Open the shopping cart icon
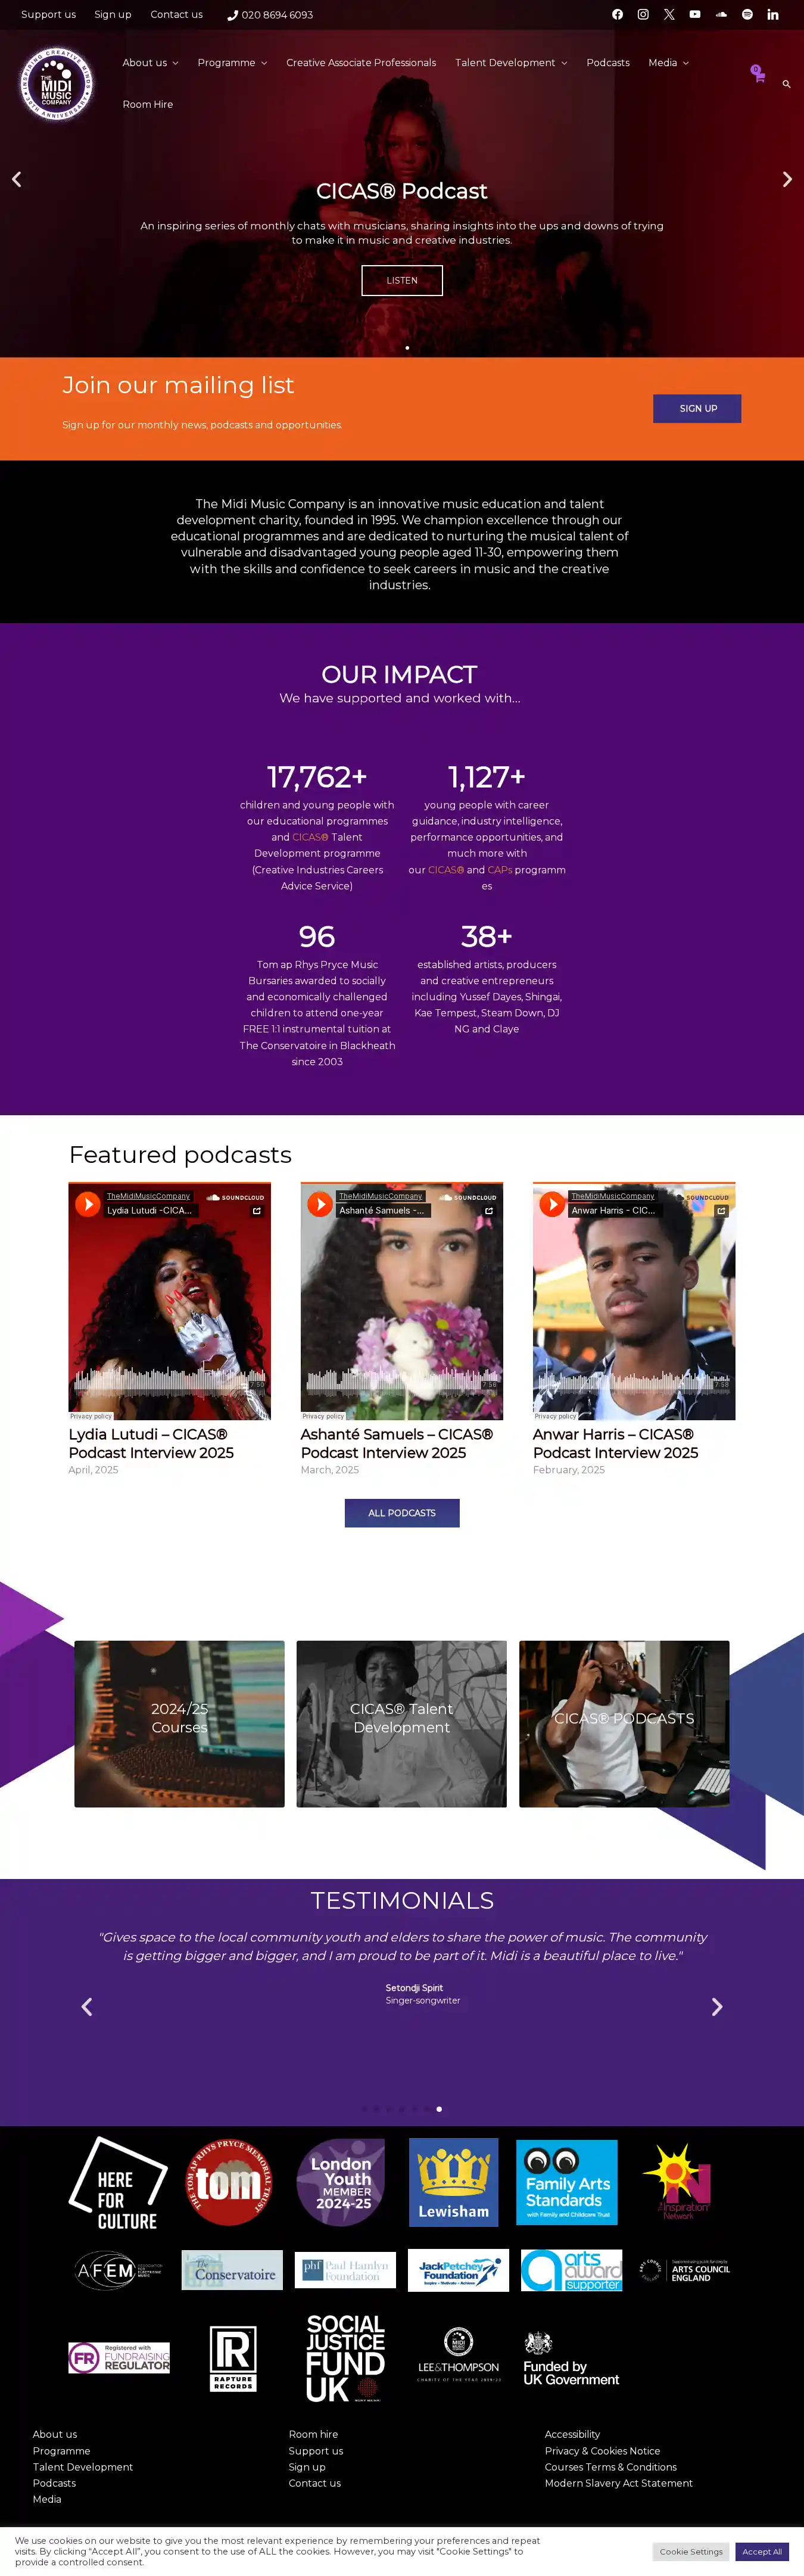This screenshot has height=2576, width=804. point(759,75)
